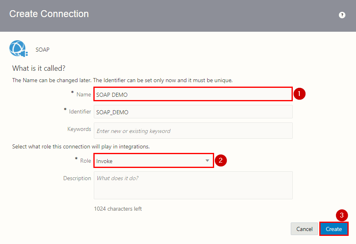Click the "1024 characters left" counter text
Image resolution: width=356 pixels, height=244 pixels.
click(118, 209)
